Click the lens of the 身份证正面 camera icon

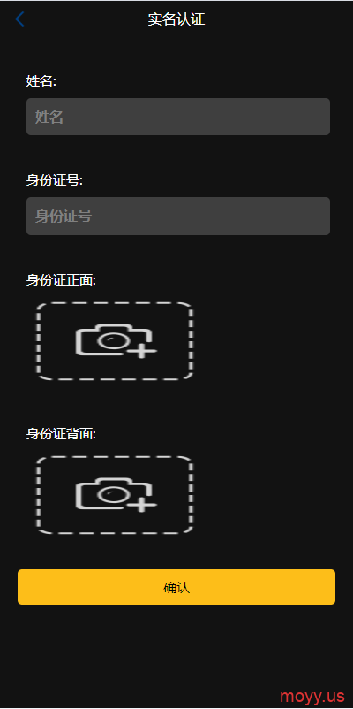(109, 341)
